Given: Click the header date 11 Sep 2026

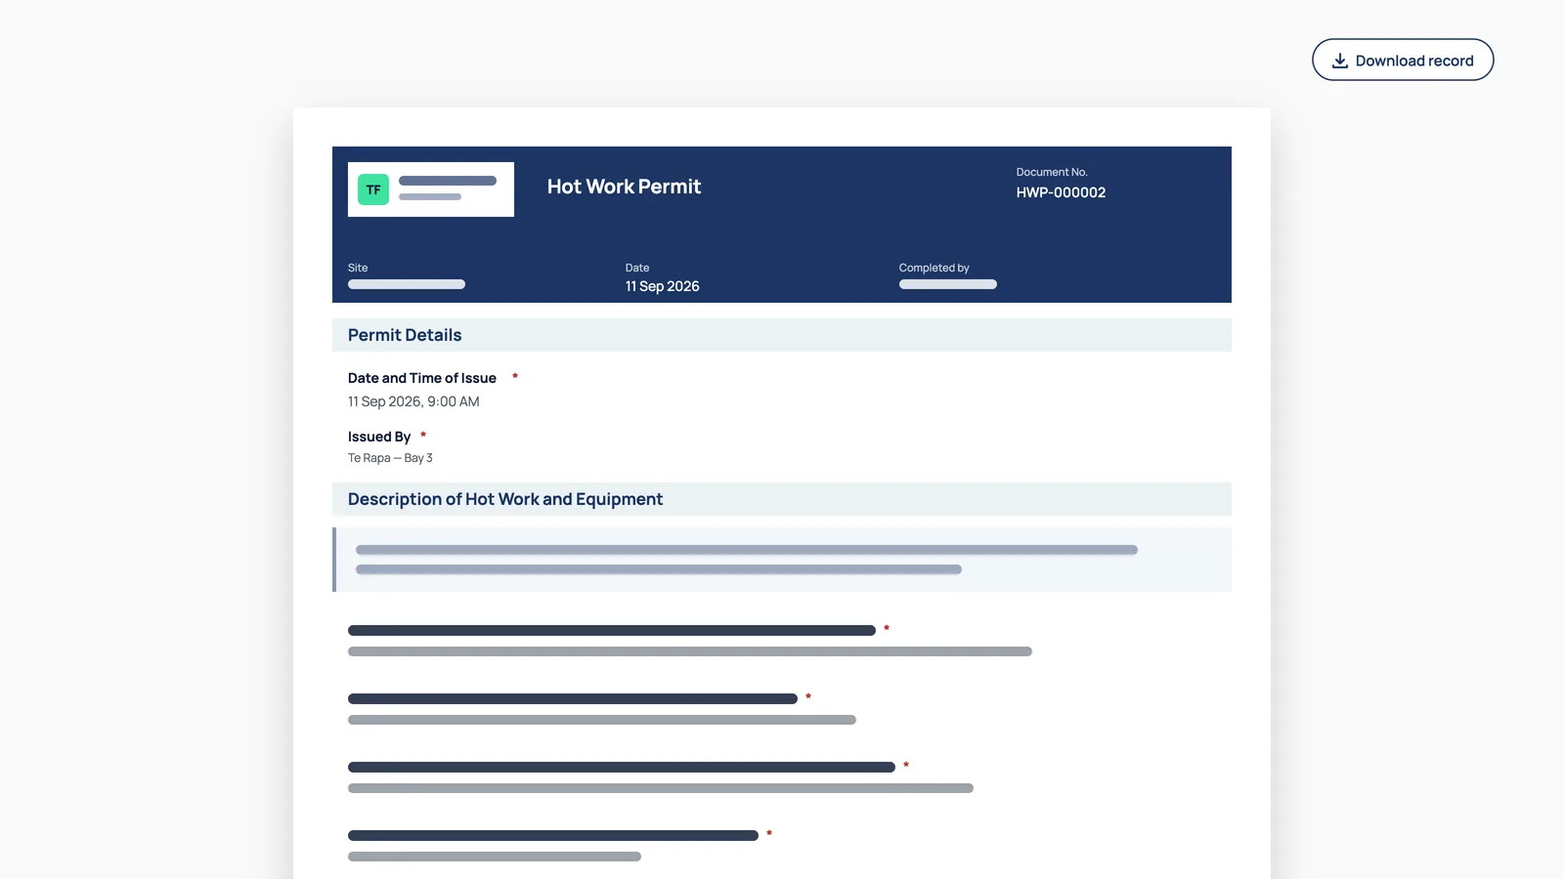Looking at the screenshot, I should pyautogui.click(x=662, y=286).
